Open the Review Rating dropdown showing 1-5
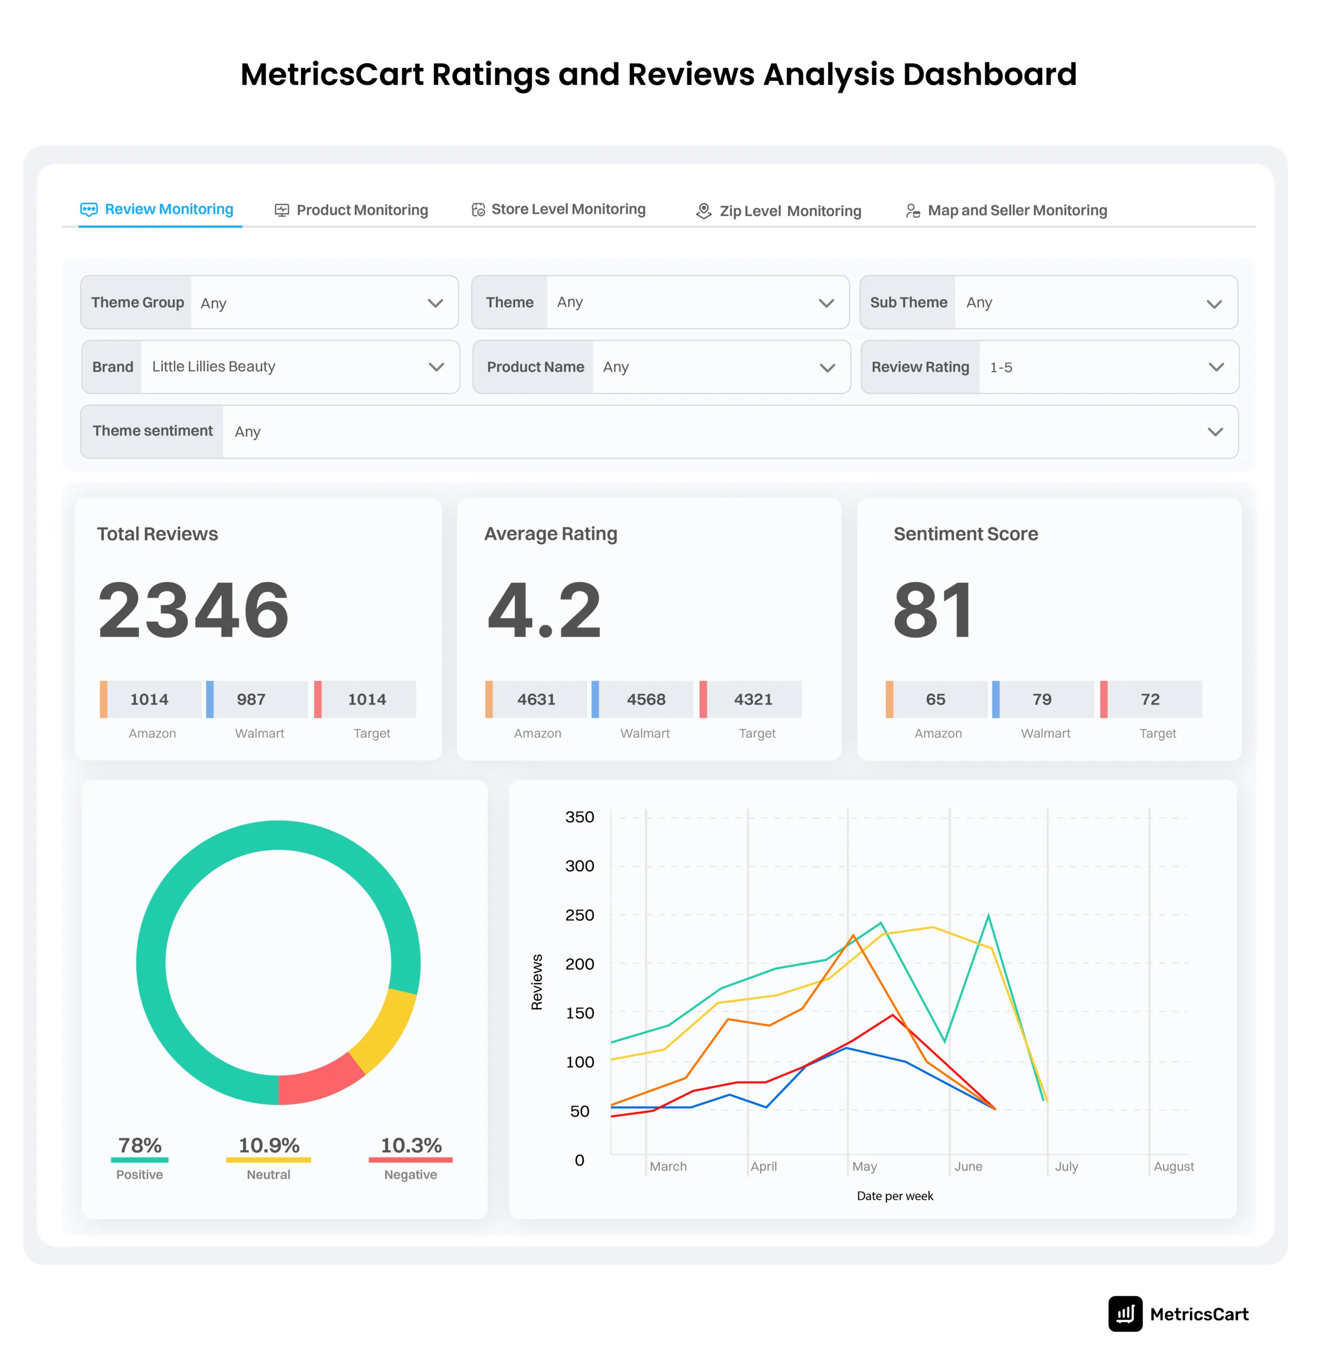This screenshot has height=1358, width=1318. click(x=1050, y=367)
